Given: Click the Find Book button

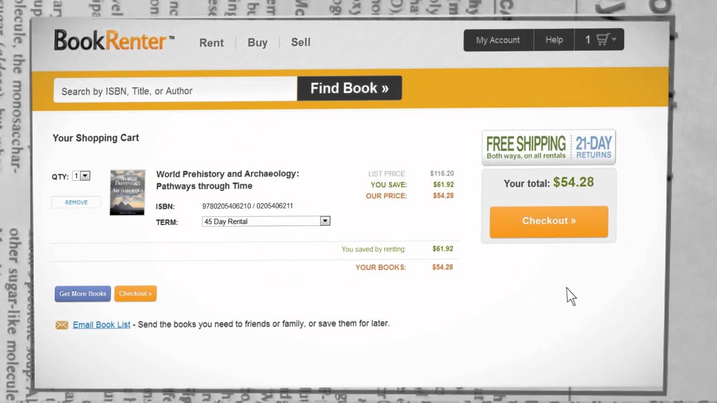Looking at the screenshot, I should (350, 88).
